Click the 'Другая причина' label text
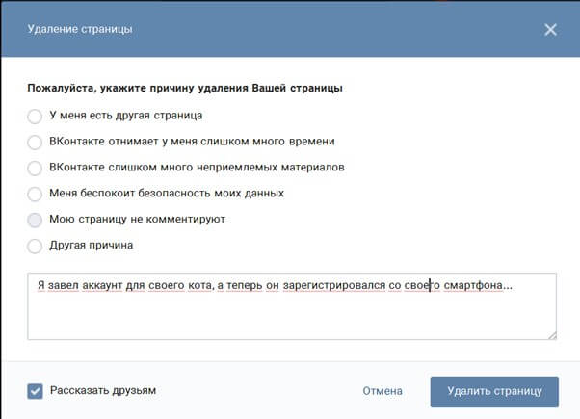 click(92, 246)
